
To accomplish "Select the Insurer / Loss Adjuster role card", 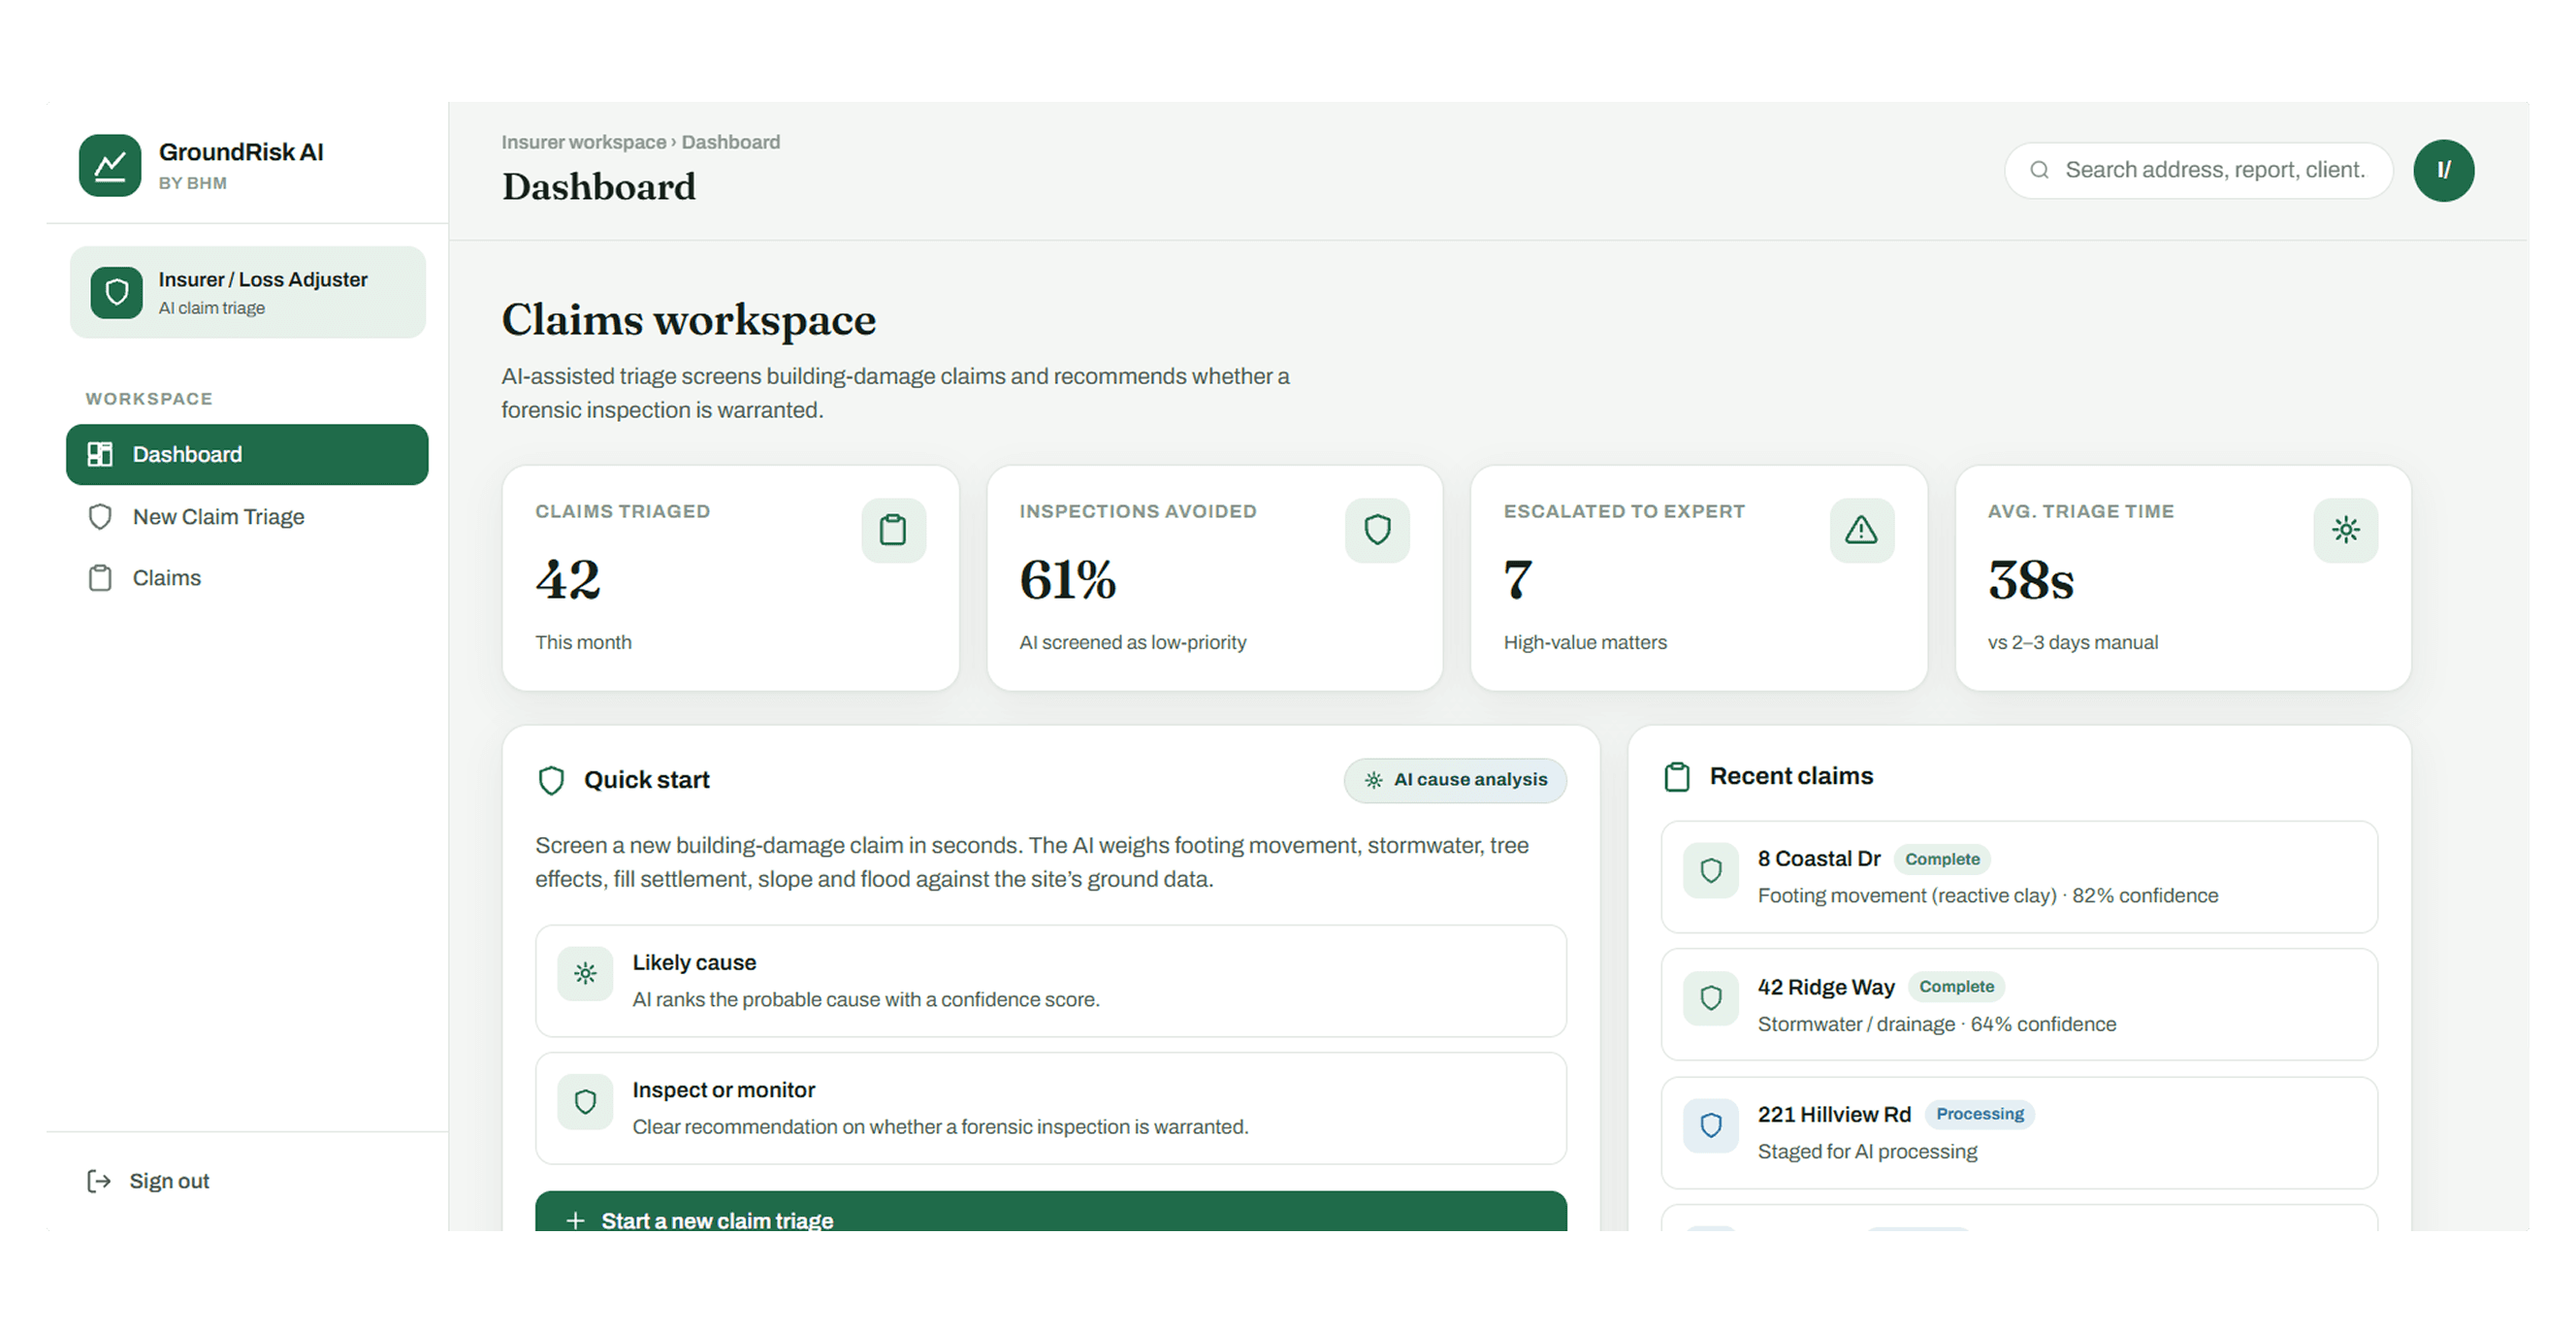I will coord(247,292).
